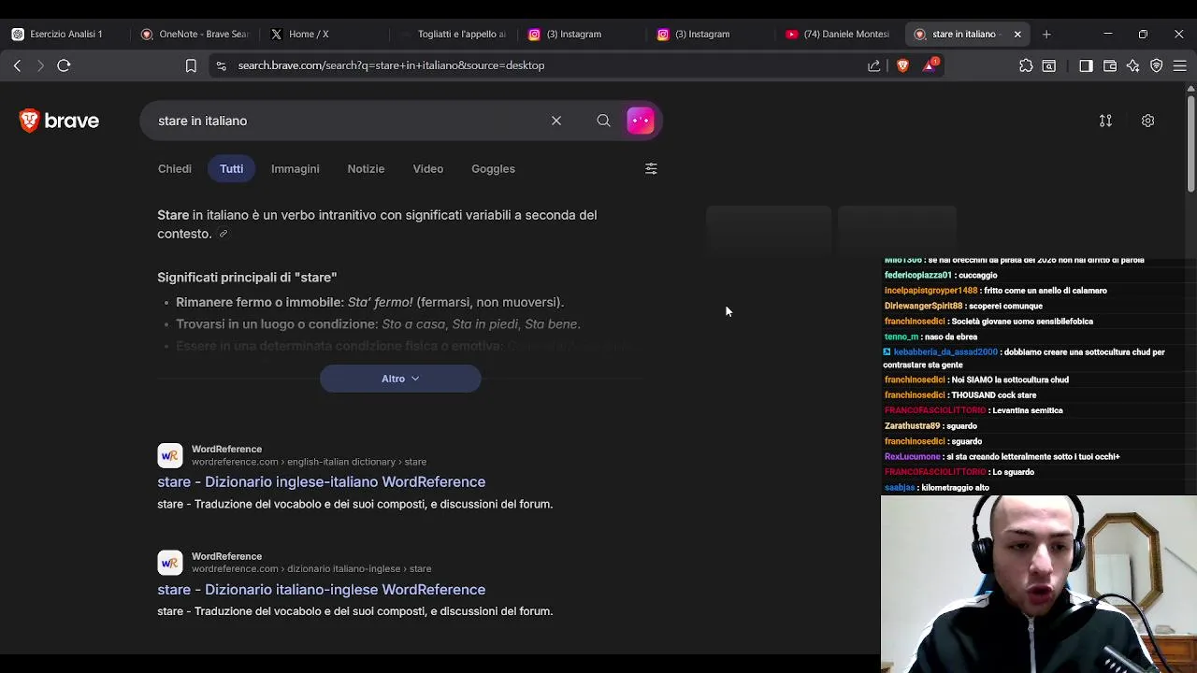Open the Brave VPN shield icon
1197x673 pixels.
(1157, 65)
